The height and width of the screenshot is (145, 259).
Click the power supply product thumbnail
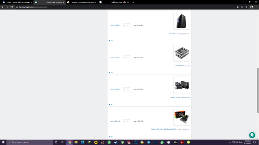[x=182, y=53]
